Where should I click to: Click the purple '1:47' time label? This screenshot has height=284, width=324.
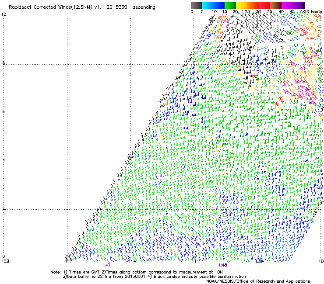(x=106, y=265)
